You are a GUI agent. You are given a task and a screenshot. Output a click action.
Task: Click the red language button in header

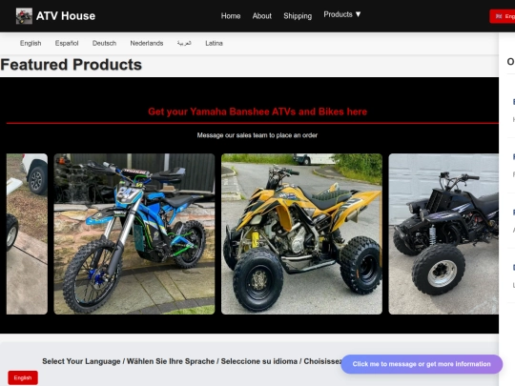coord(503,16)
